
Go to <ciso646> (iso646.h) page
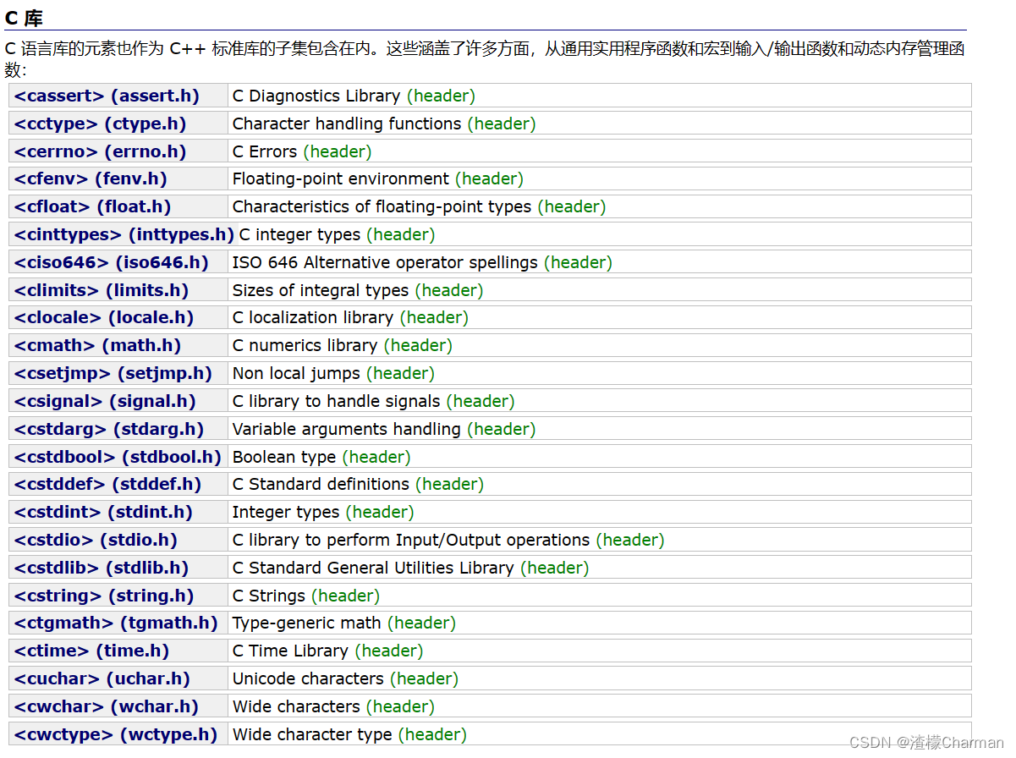pyautogui.click(x=111, y=262)
